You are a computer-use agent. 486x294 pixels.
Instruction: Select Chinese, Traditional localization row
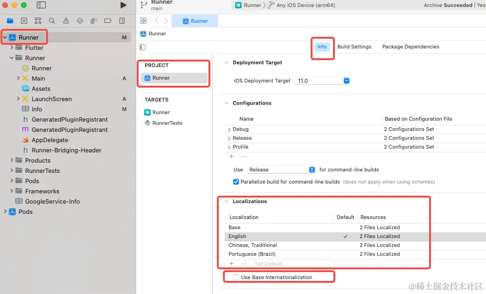pos(355,245)
